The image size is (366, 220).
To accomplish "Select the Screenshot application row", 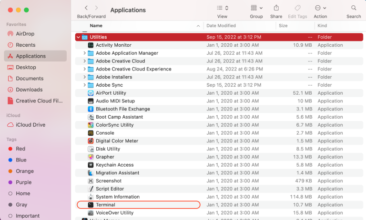I will [219, 181].
